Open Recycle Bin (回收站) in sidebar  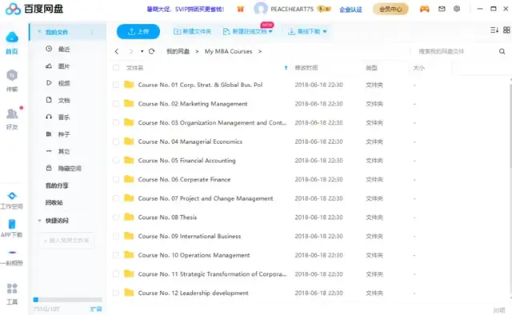point(54,202)
